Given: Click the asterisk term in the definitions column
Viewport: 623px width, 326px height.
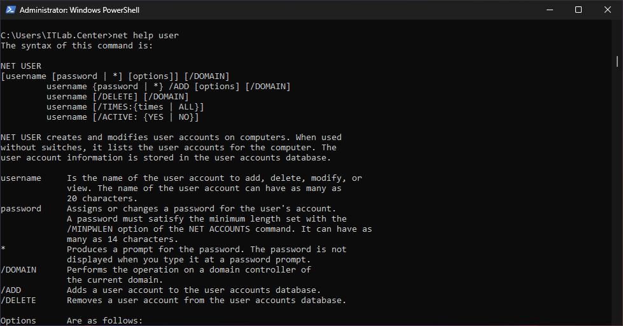Looking at the screenshot, I should (x=3, y=250).
